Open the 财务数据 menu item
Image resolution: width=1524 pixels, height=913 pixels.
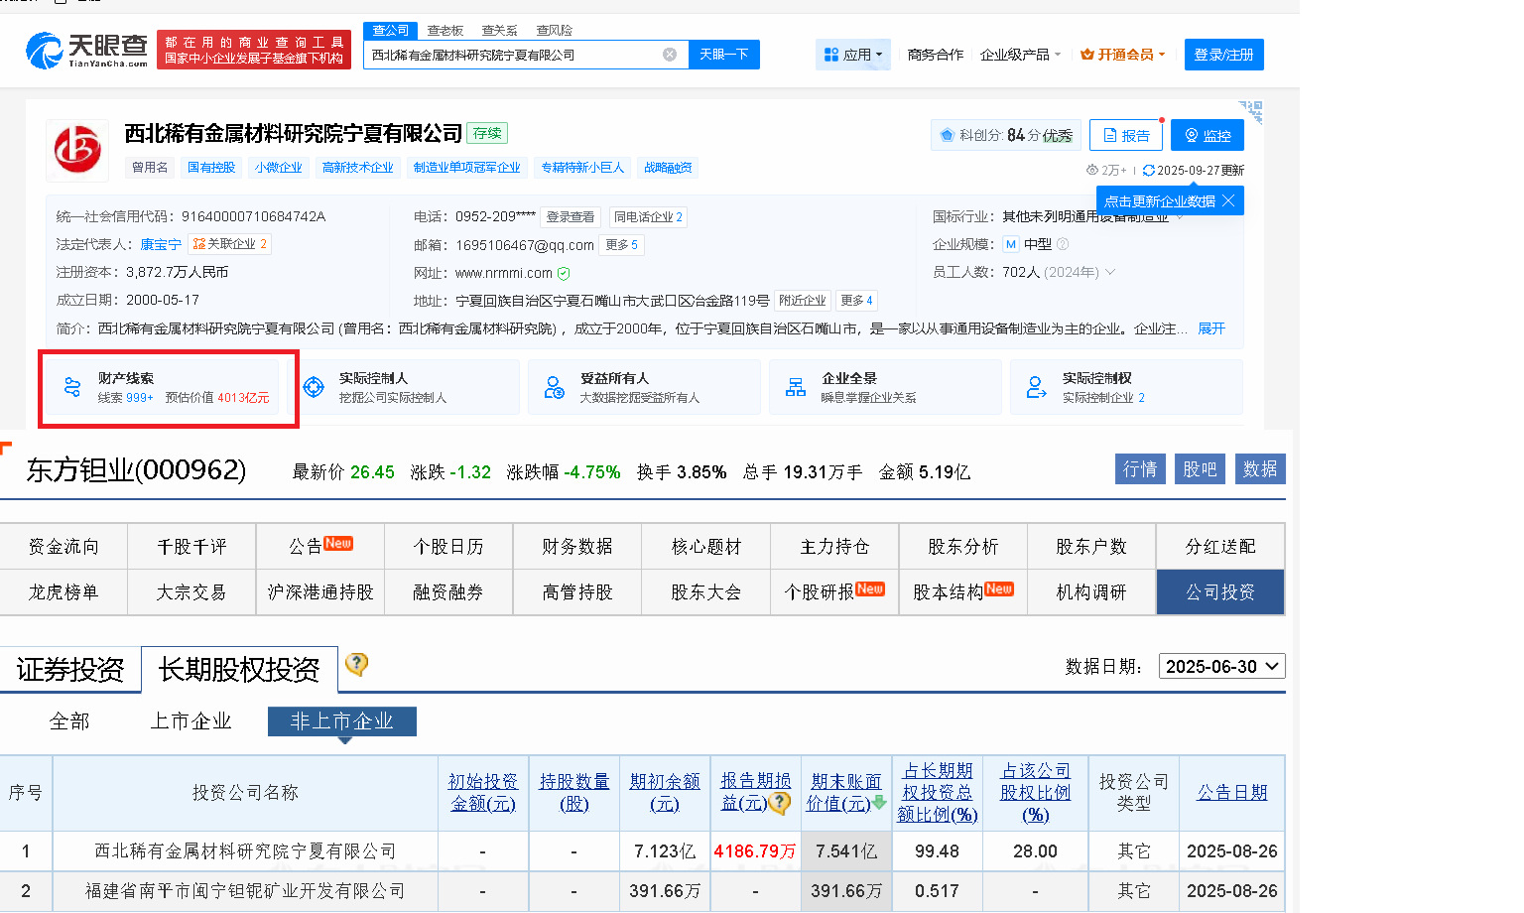pos(577,547)
